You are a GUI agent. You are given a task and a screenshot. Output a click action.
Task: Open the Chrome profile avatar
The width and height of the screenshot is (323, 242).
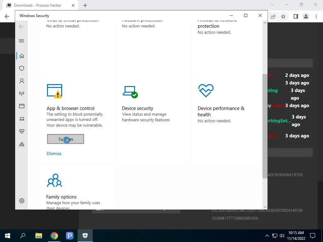point(306,16)
